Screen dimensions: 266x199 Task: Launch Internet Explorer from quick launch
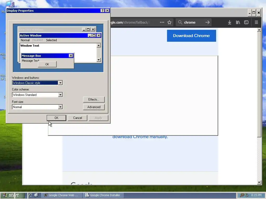click(x=30, y=195)
